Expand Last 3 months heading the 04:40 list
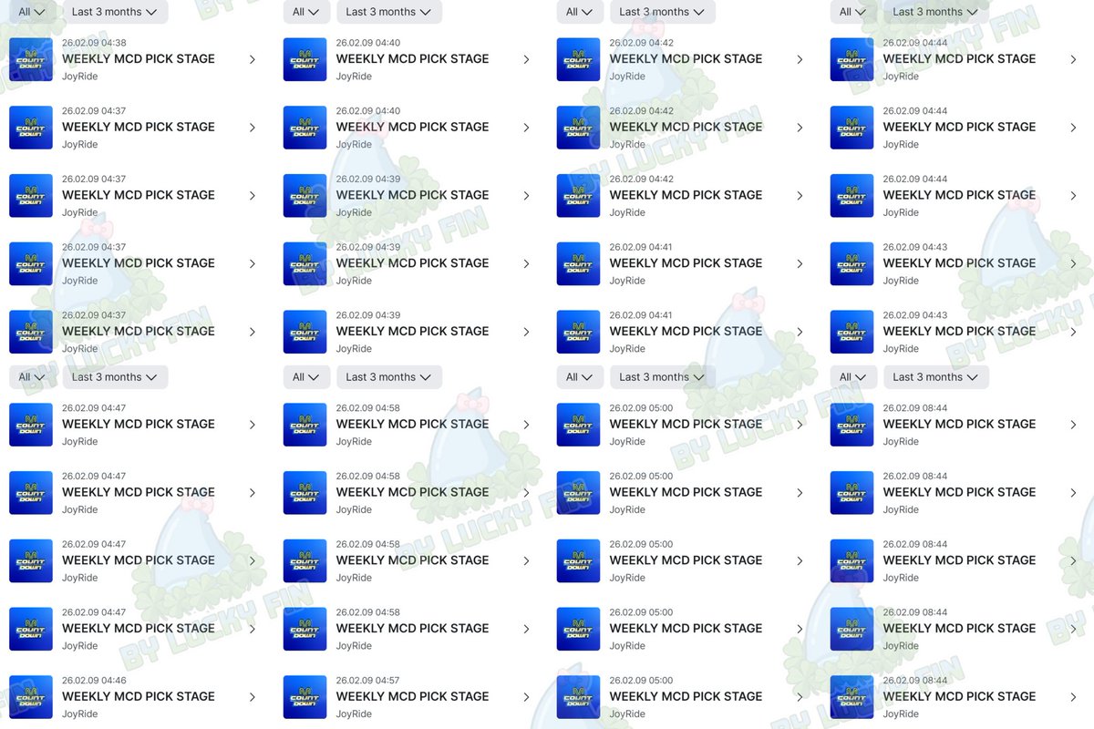The height and width of the screenshot is (729, 1094). coord(389,12)
